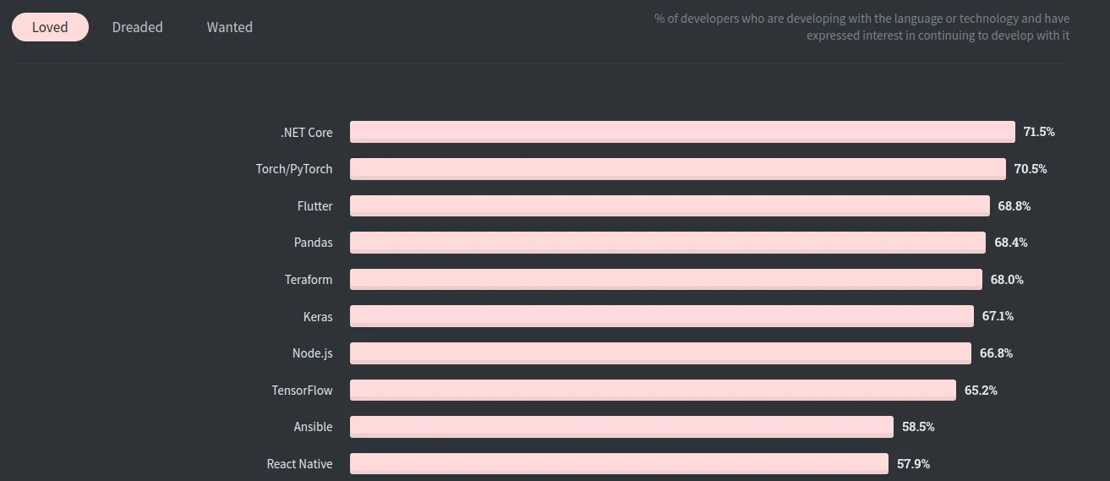Click the 68.0% value

tap(1007, 280)
